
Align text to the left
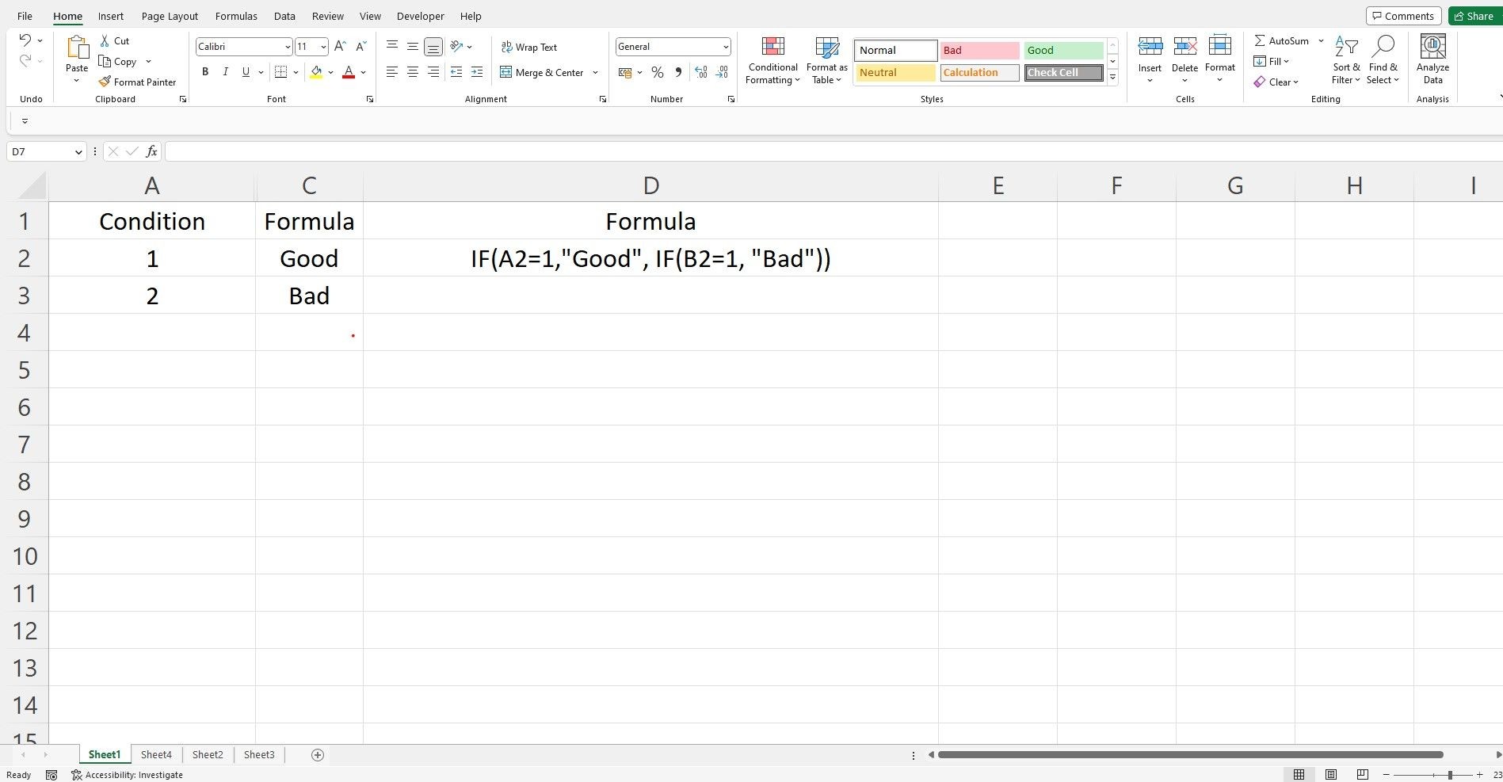(x=392, y=72)
